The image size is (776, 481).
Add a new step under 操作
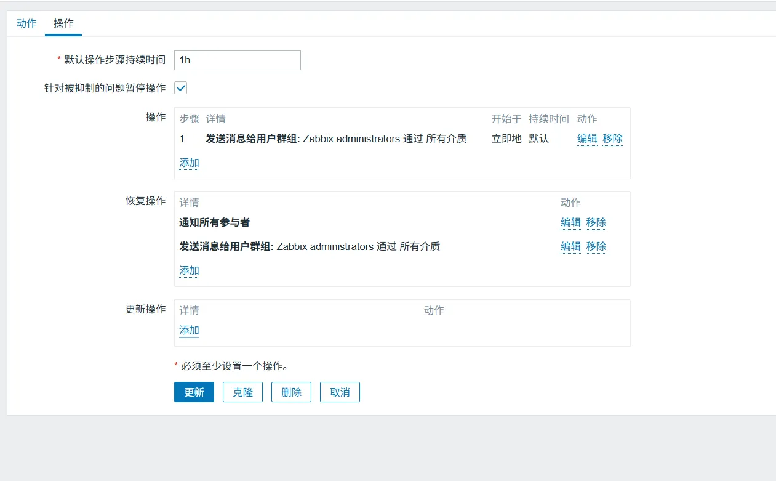(x=189, y=163)
